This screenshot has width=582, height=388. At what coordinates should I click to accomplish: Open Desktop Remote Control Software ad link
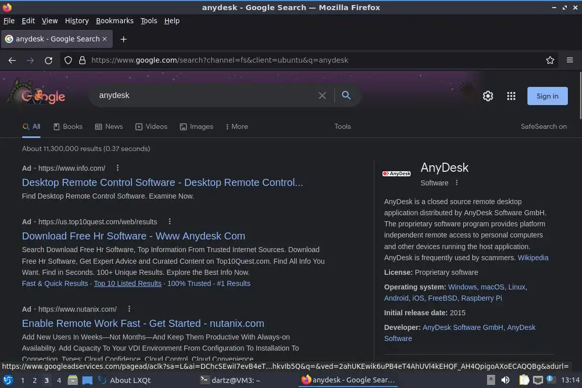(x=162, y=182)
